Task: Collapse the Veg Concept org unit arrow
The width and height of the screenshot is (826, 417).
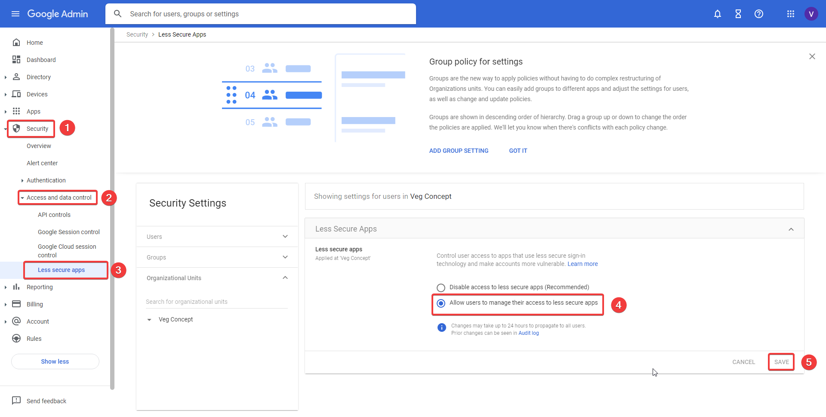Action: [x=149, y=320]
